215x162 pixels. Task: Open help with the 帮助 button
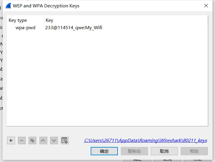pyautogui.click(x=194, y=151)
